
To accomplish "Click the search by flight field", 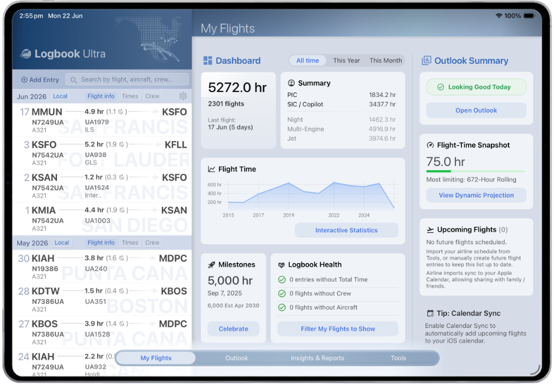I will 127,80.
